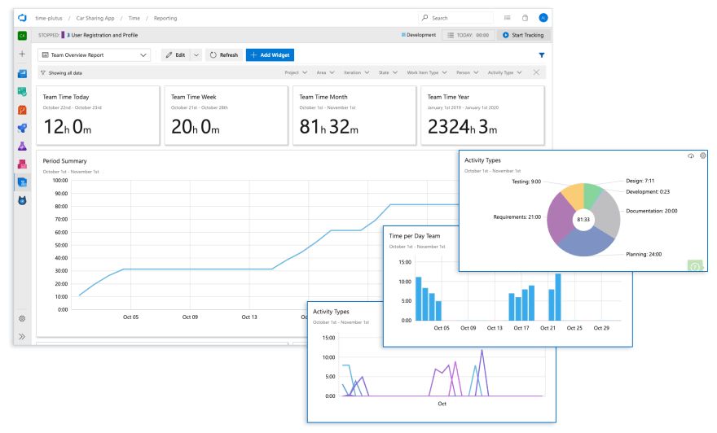Start time tracking
The height and width of the screenshot is (433, 717).
click(524, 35)
